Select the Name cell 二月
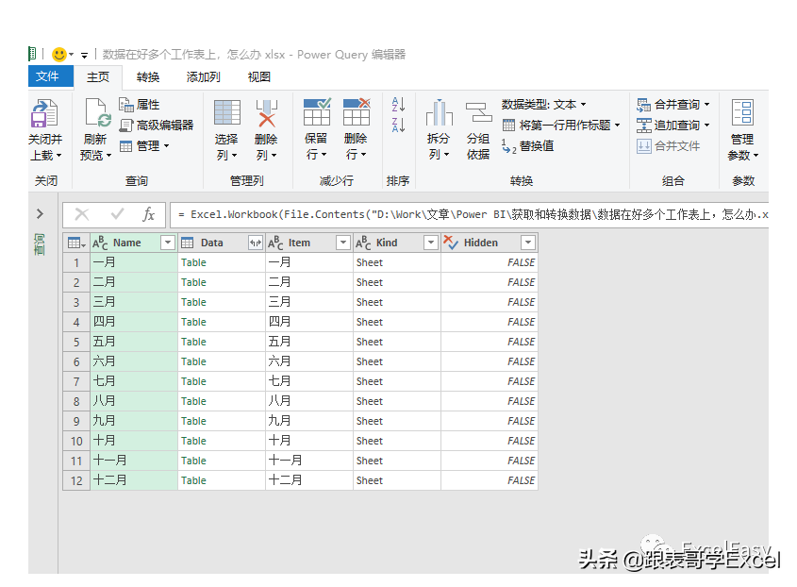Viewport: 797px width, 587px height. click(x=134, y=282)
